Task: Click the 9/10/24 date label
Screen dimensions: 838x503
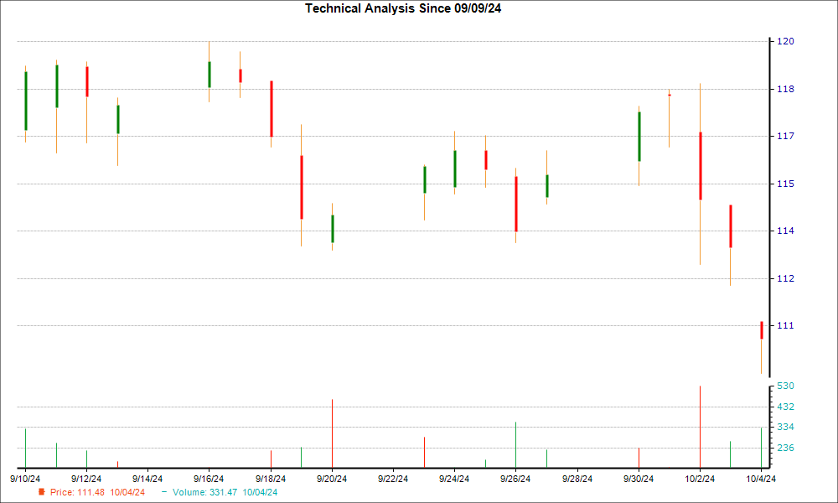Action: pos(25,479)
